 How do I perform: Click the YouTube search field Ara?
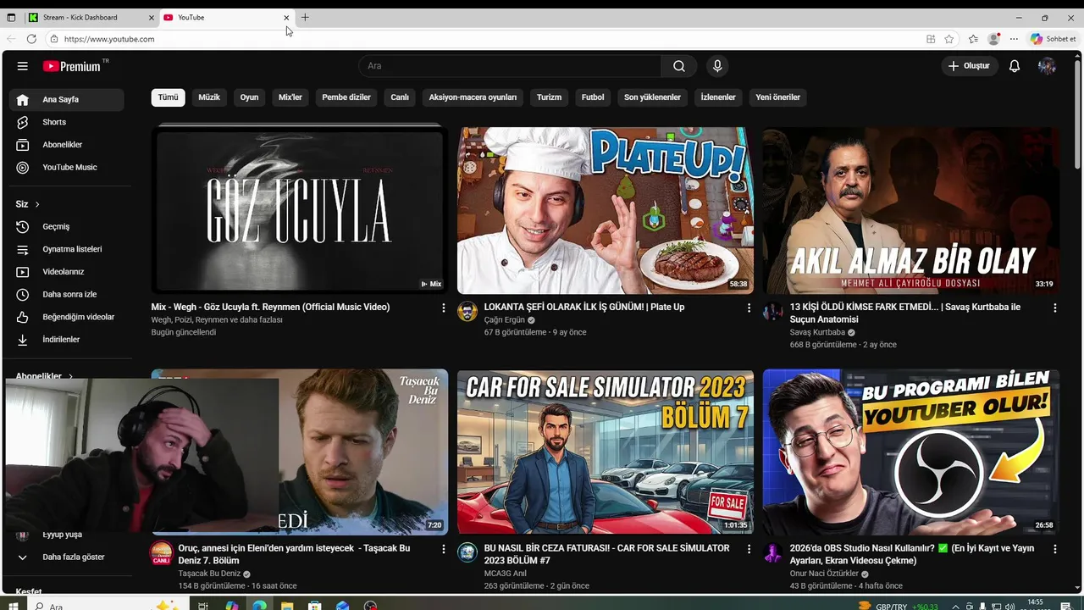tap(512, 66)
